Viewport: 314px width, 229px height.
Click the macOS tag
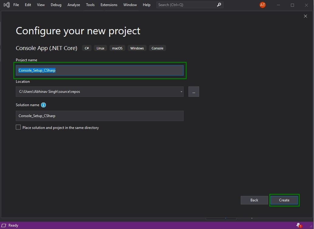click(117, 48)
